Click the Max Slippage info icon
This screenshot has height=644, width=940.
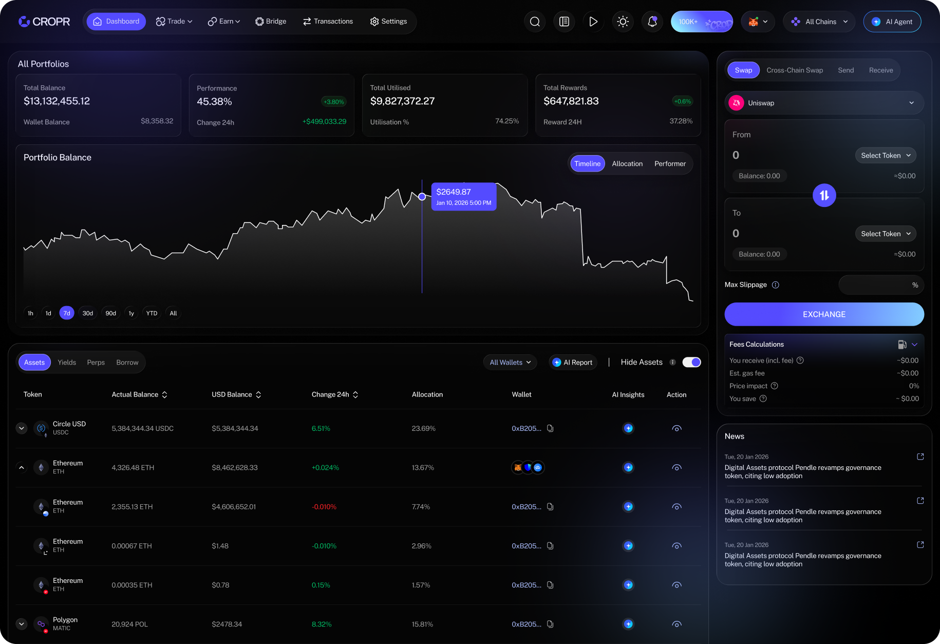776,285
